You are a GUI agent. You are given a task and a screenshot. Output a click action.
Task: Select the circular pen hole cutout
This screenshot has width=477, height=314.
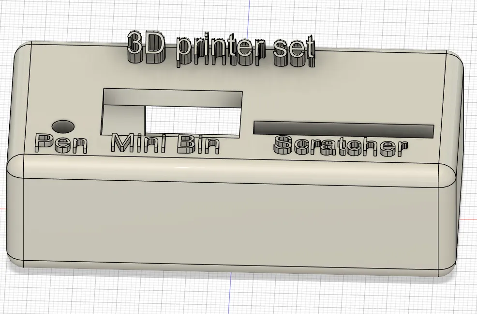[x=62, y=126]
